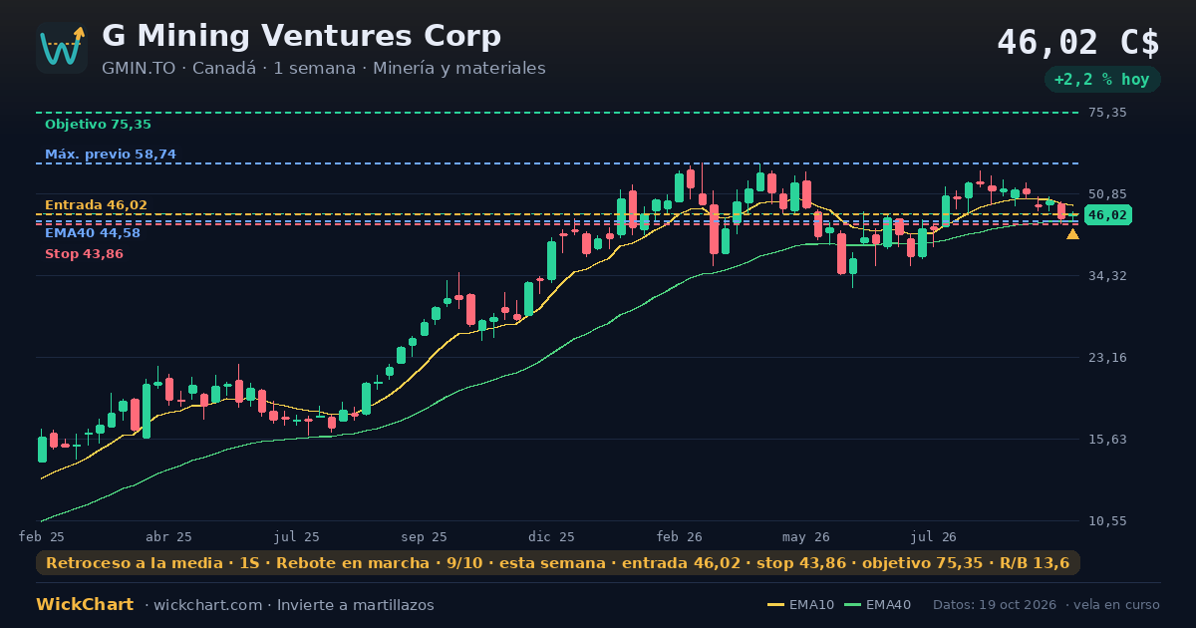Click the feb 26 date label
Viewport: 1196px width, 628px height.
[x=680, y=536]
